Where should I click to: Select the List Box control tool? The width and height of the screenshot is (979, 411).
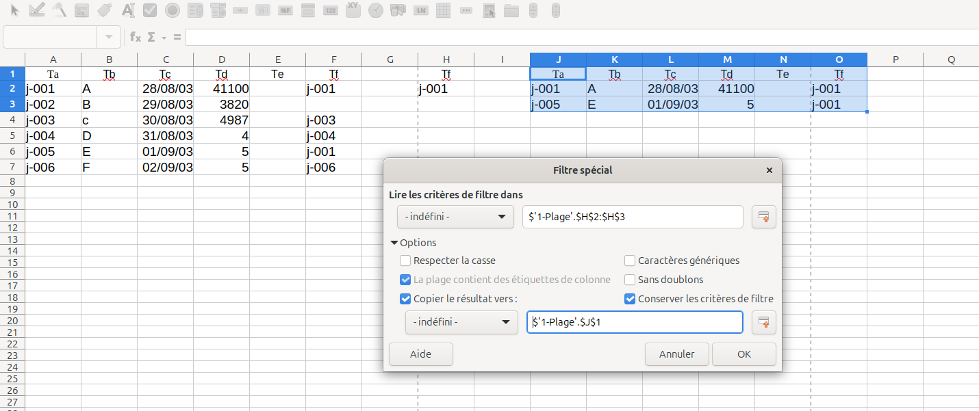pos(195,10)
